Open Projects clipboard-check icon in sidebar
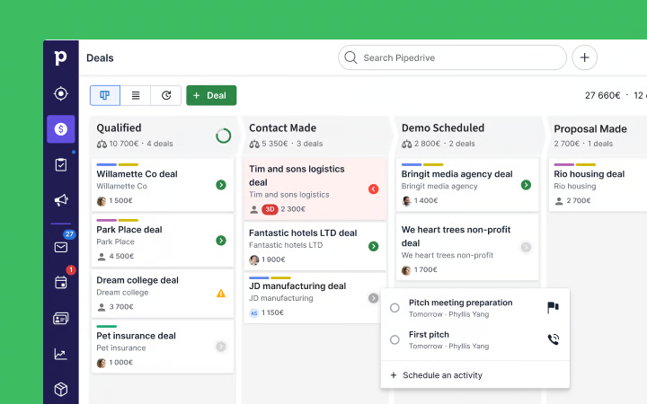 point(61,165)
